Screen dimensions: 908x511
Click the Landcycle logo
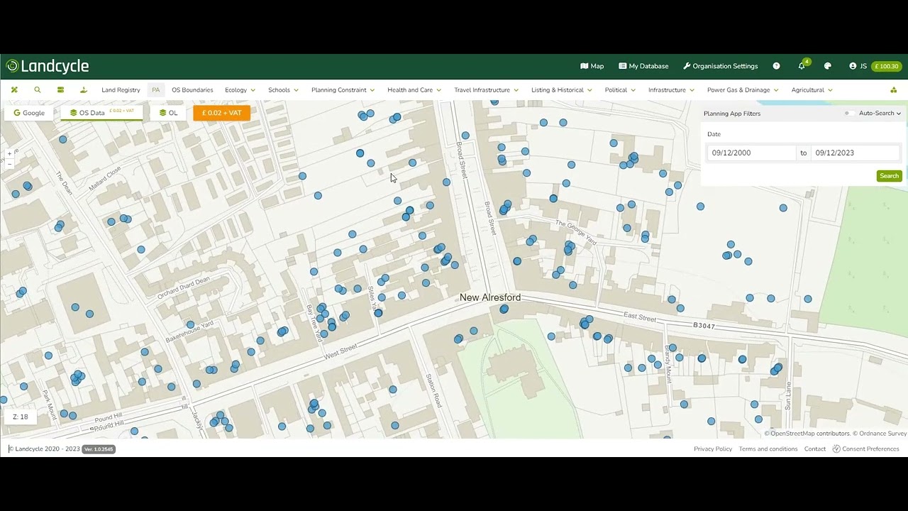[48, 66]
